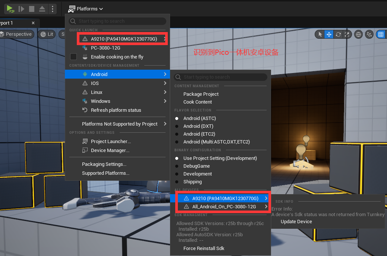The width and height of the screenshot is (387, 256).
Task: Choose the select mode cursor tool
Action: click(x=320, y=34)
